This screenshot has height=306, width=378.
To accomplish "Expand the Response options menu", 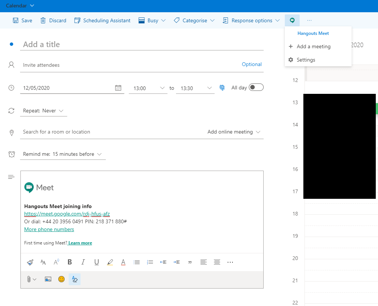I will (x=251, y=20).
